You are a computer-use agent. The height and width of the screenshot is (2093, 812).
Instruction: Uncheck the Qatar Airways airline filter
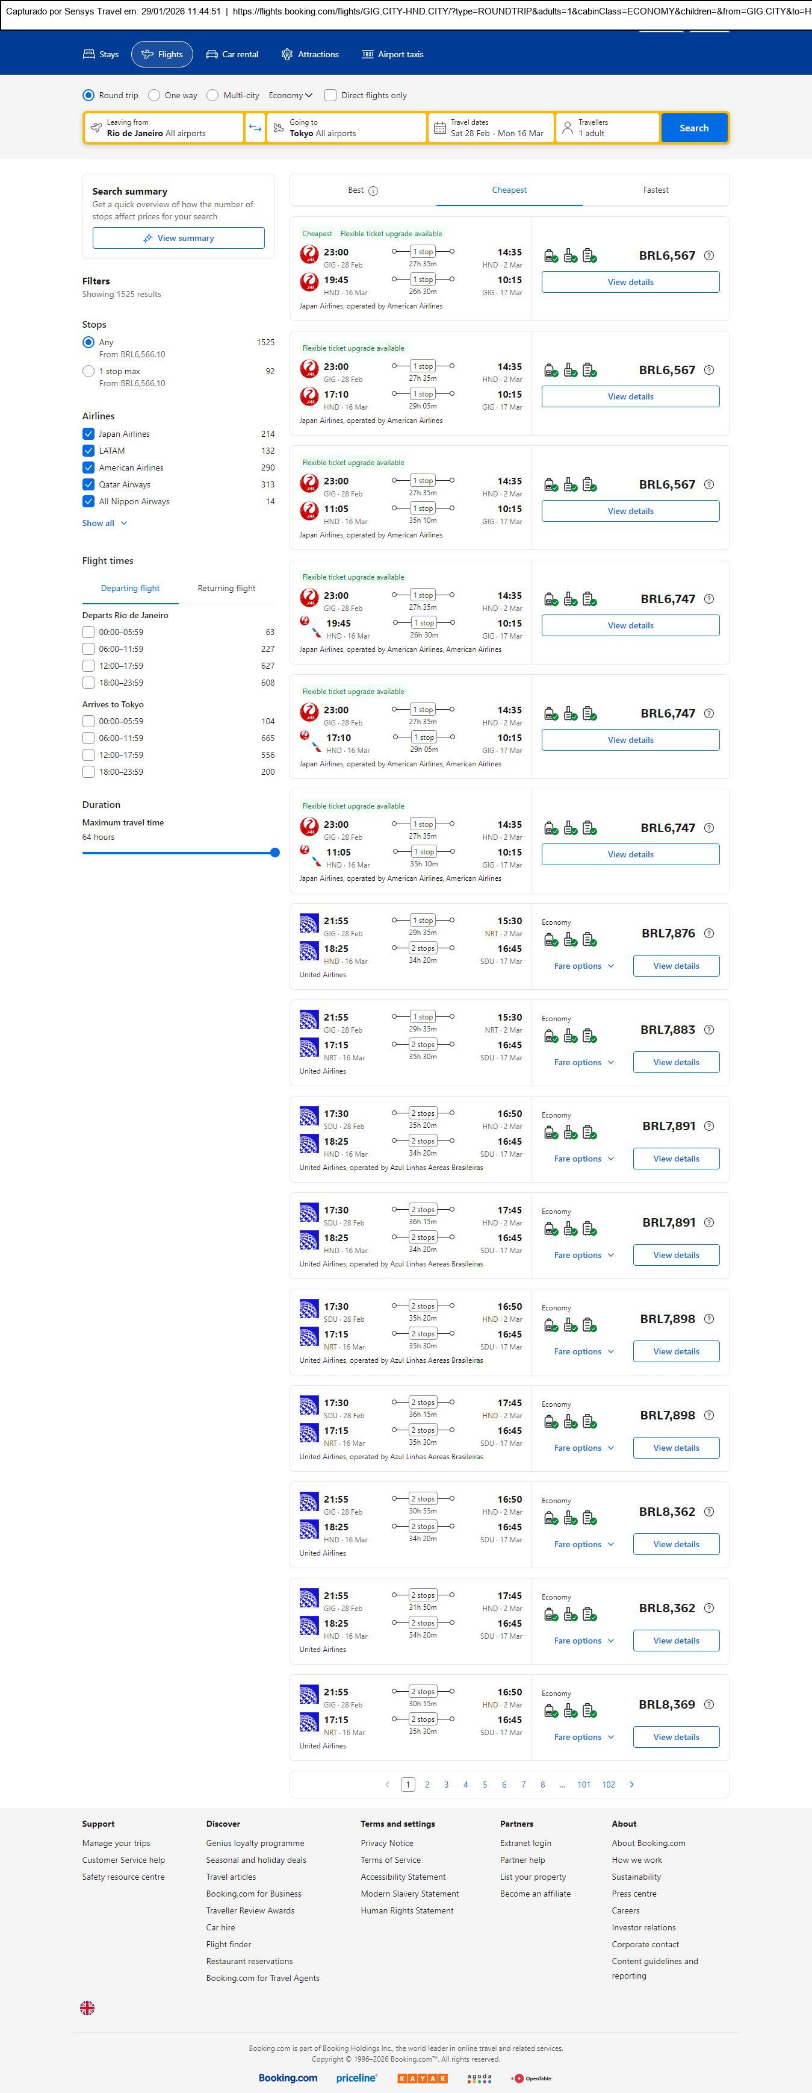tap(88, 484)
